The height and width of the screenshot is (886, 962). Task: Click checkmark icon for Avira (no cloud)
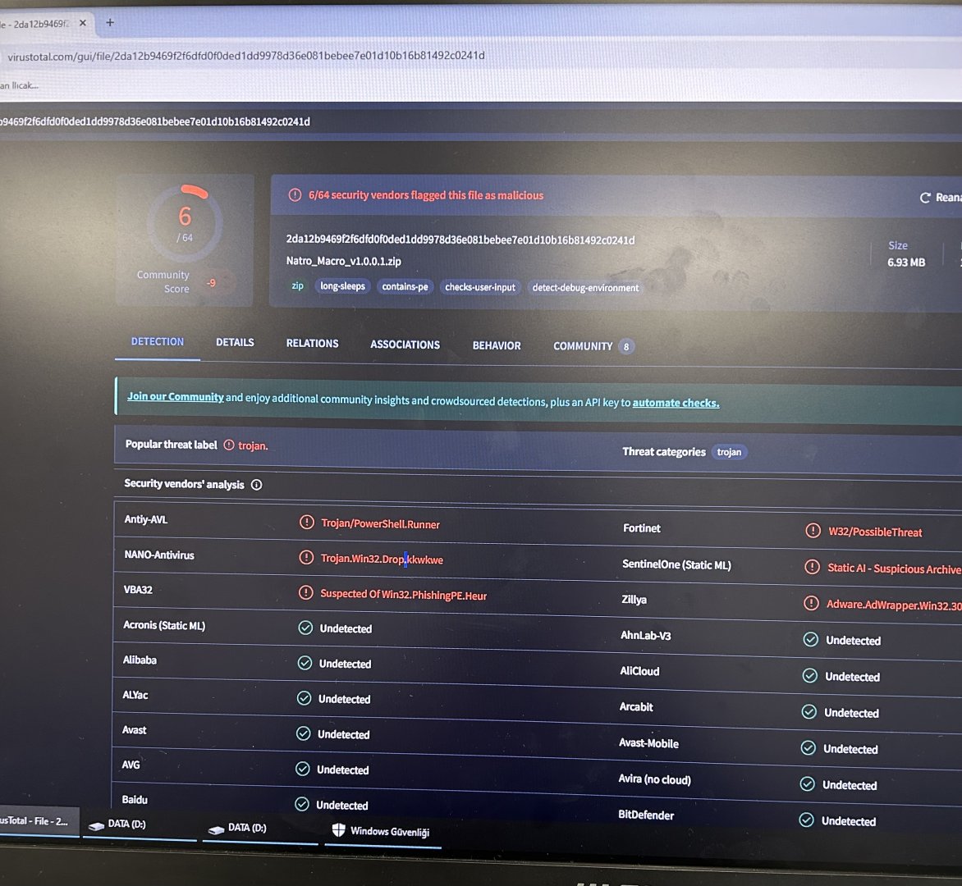tap(808, 784)
